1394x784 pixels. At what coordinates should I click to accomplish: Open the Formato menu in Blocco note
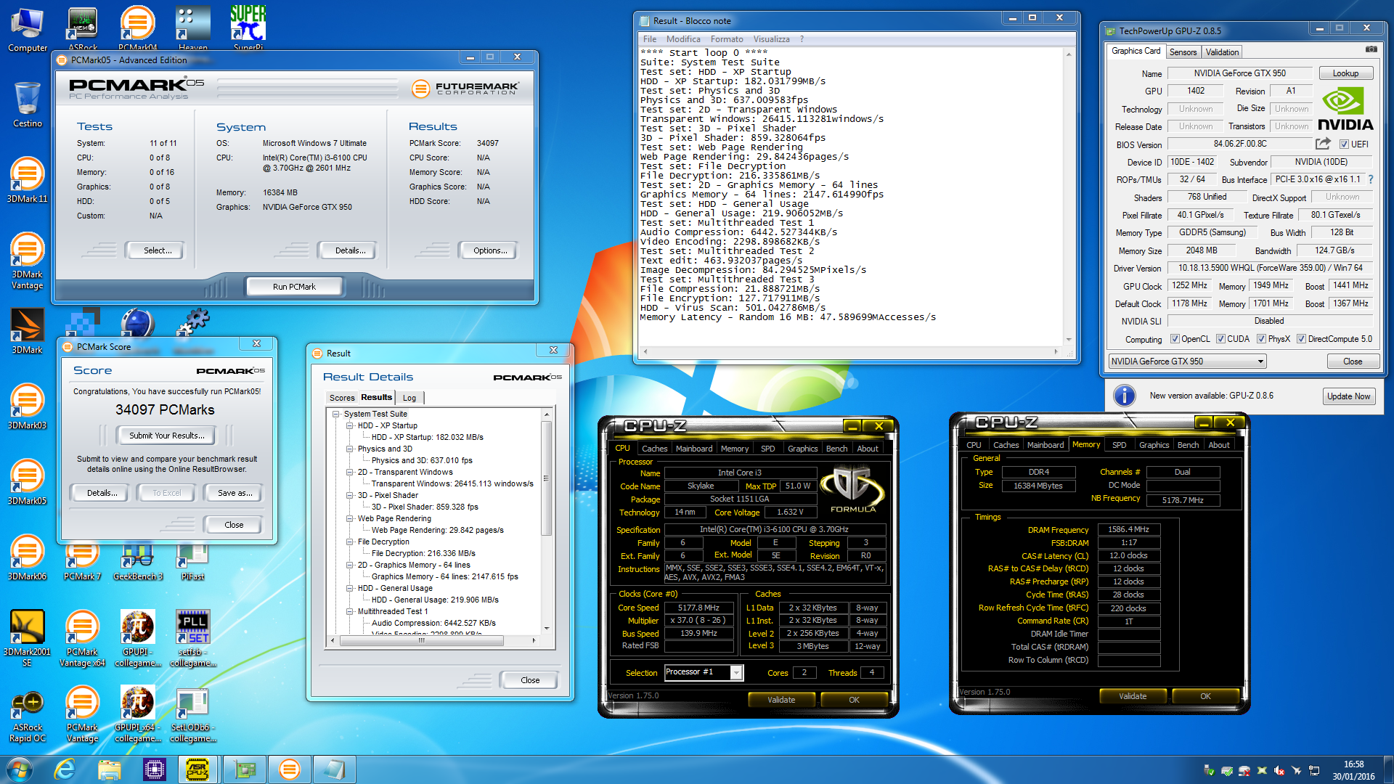click(x=726, y=39)
